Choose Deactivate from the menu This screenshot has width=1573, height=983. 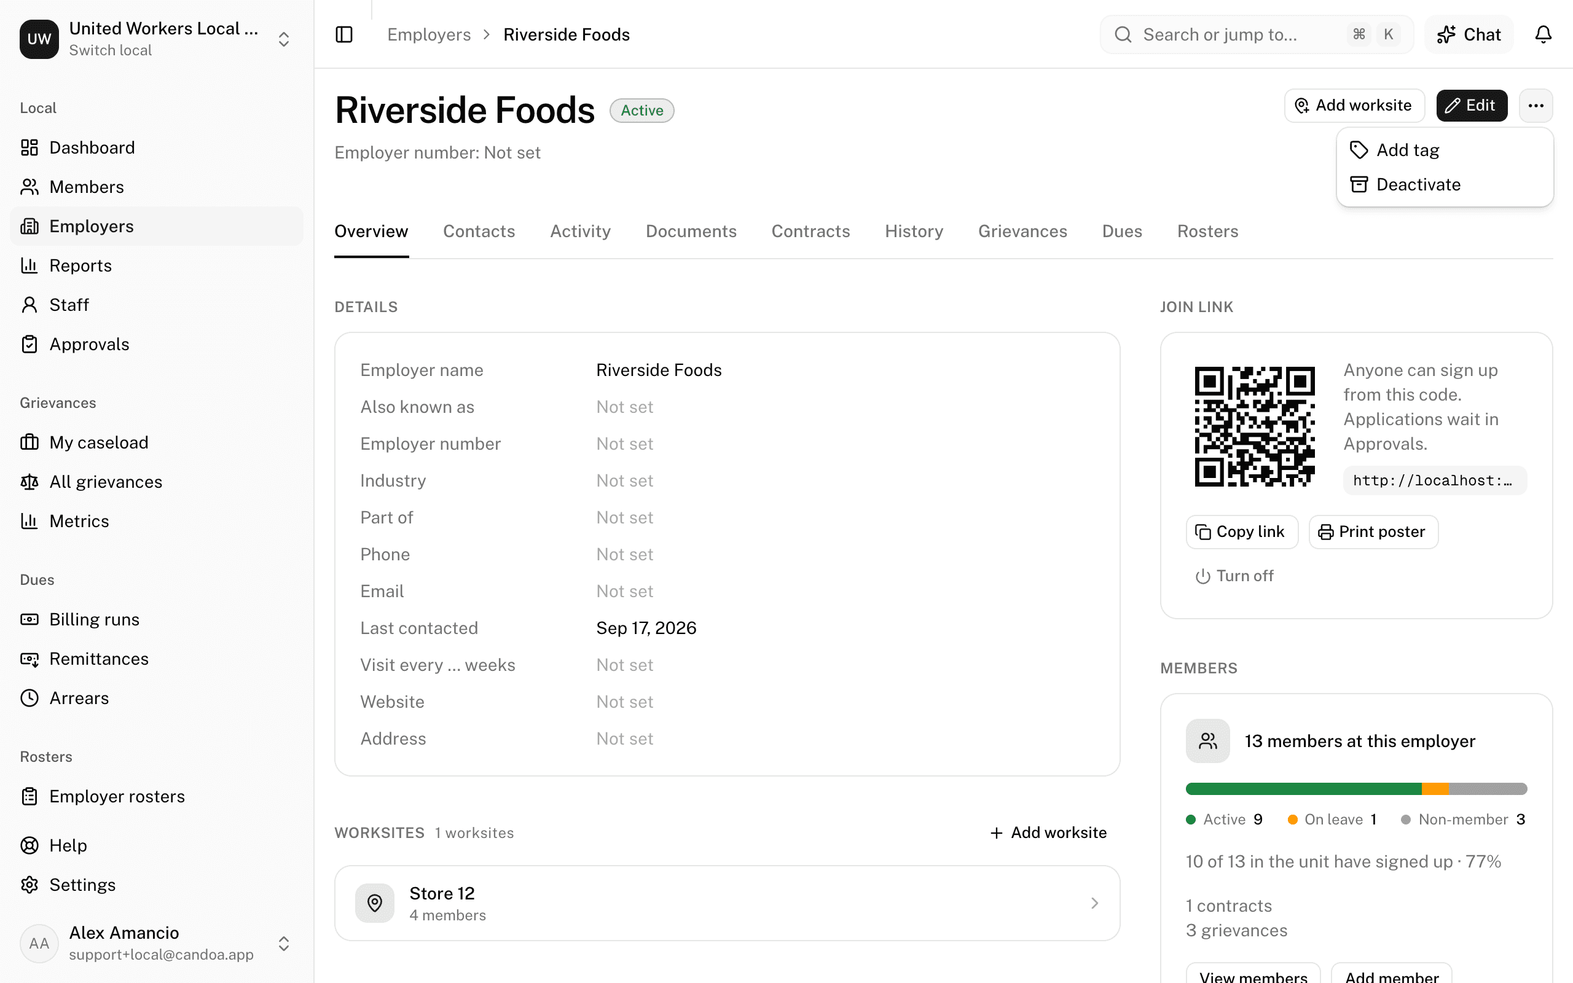(x=1445, y=185)
